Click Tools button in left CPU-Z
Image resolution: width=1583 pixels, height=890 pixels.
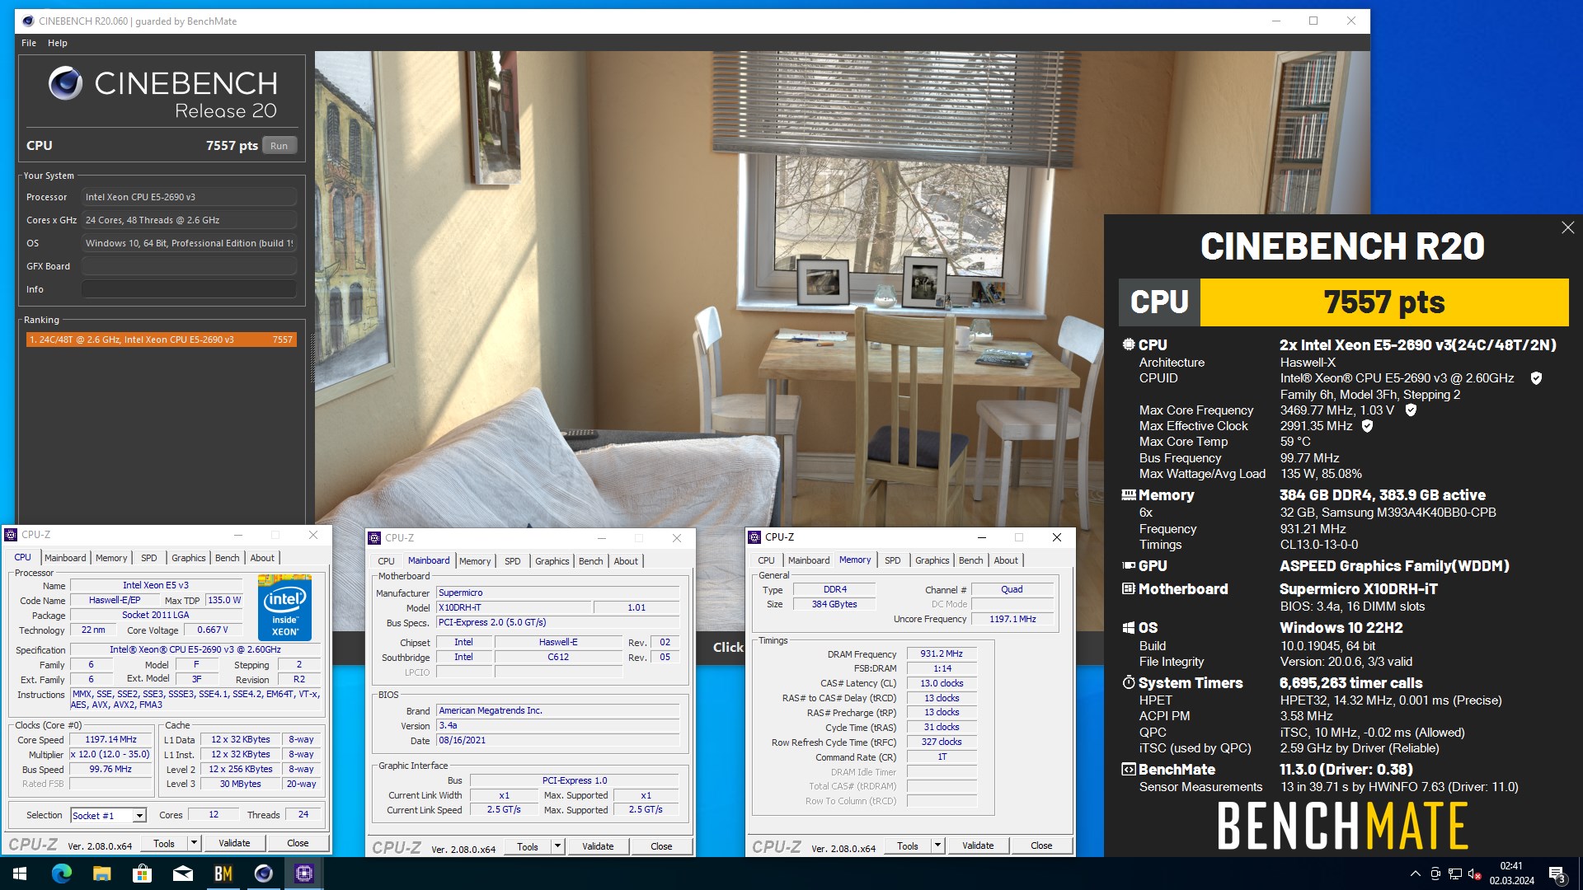[164, 843]
